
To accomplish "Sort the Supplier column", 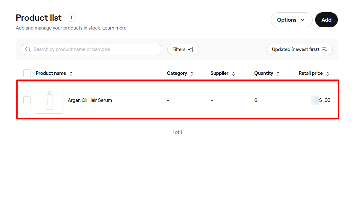I will coord(233,73).
